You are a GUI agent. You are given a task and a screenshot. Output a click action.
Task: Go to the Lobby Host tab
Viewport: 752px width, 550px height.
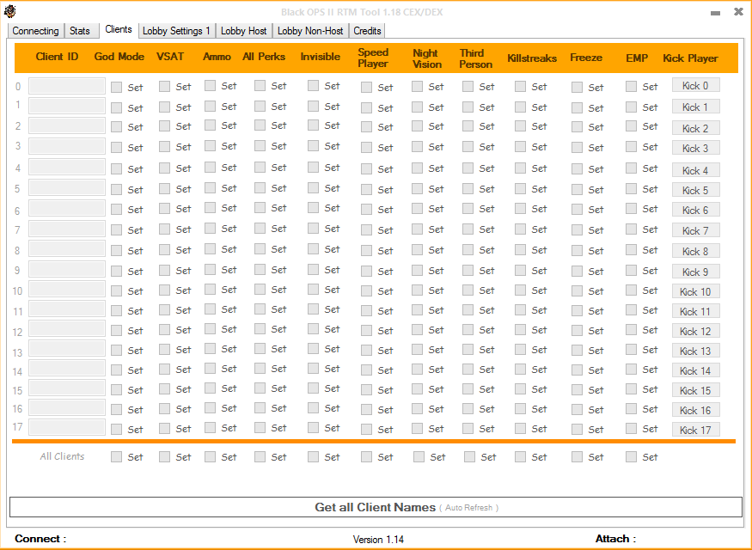243,31
